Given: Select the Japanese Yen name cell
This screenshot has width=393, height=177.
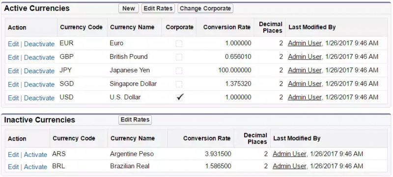Looking at the screenshot, I should click(130, 70).
